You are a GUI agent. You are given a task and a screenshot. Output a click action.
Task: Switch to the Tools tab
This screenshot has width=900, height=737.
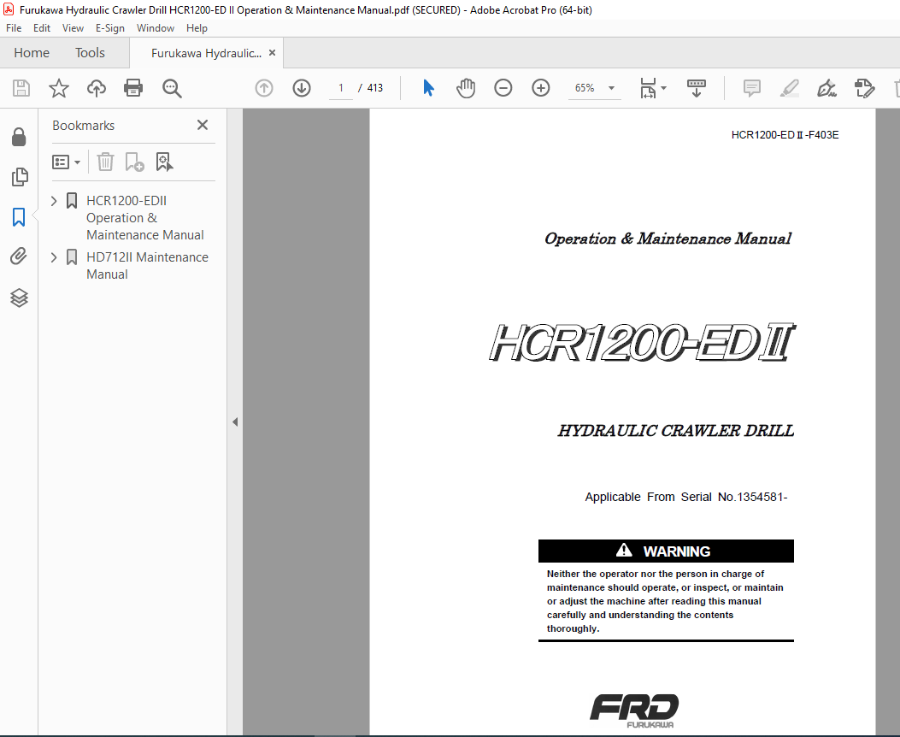(x=90, y=53)
